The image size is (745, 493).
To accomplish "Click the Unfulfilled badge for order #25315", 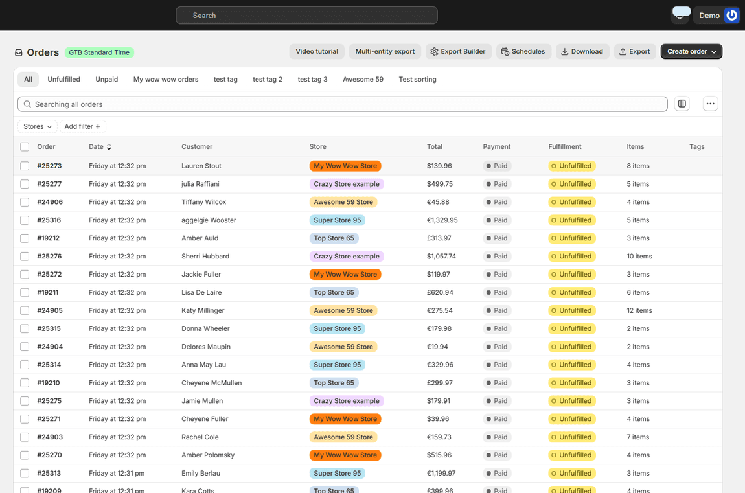I will 571,328.
